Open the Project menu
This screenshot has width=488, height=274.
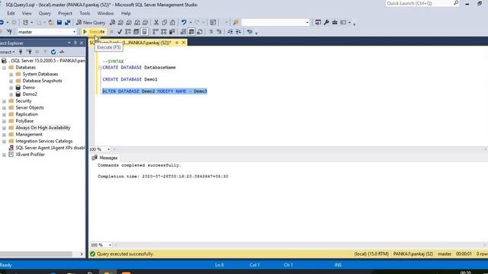pos(65,14)
